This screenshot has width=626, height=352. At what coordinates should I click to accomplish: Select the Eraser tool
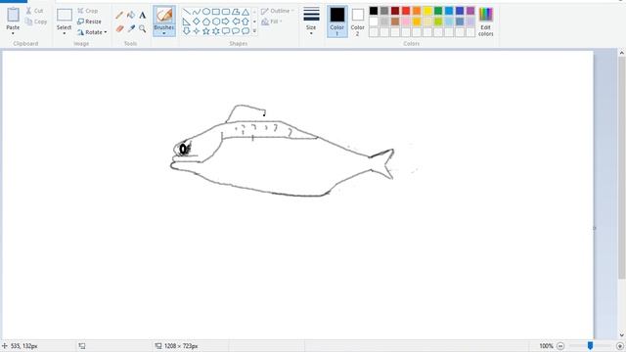click(119, 28)
